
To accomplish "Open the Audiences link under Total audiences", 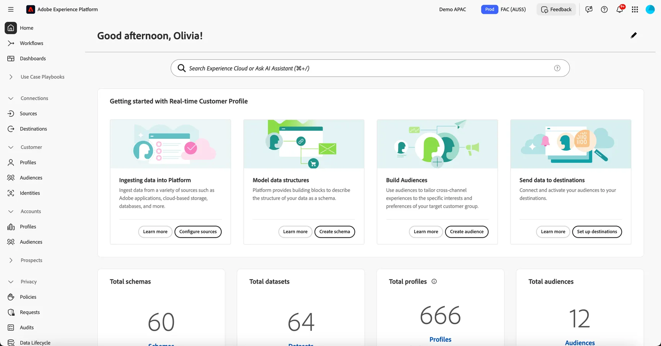I will click(x=580, y=343).
